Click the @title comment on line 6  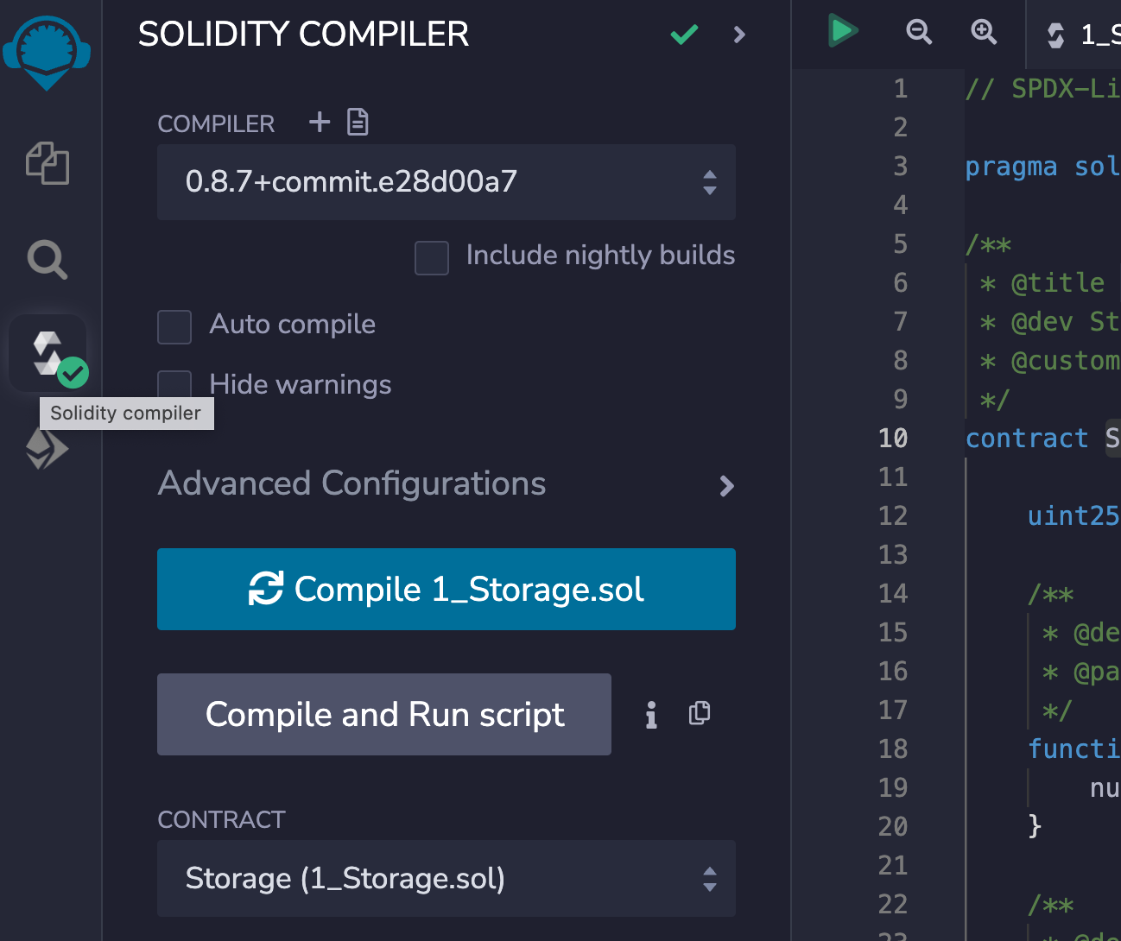[1058, 282]
